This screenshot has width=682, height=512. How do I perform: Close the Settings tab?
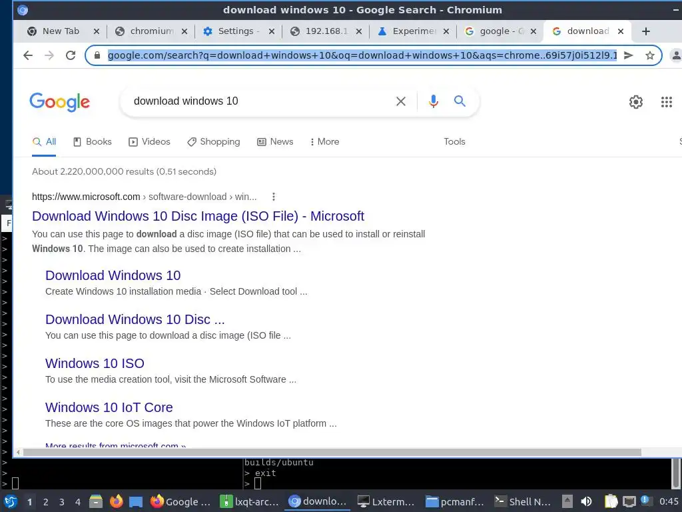pos(272,31)
